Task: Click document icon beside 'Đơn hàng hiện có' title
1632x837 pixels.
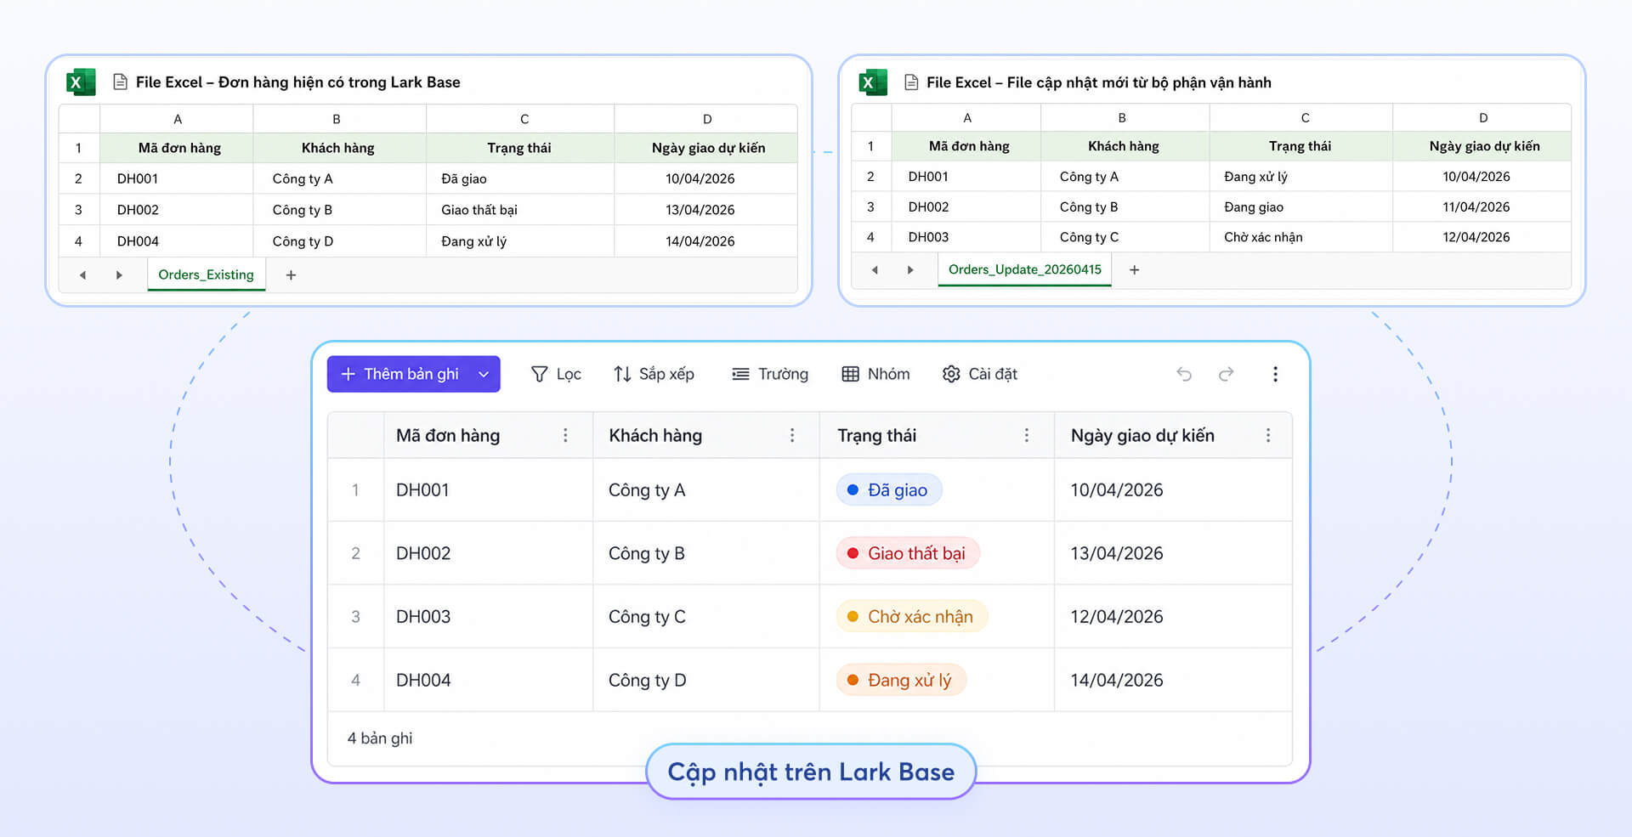Action: click(120, 82)
